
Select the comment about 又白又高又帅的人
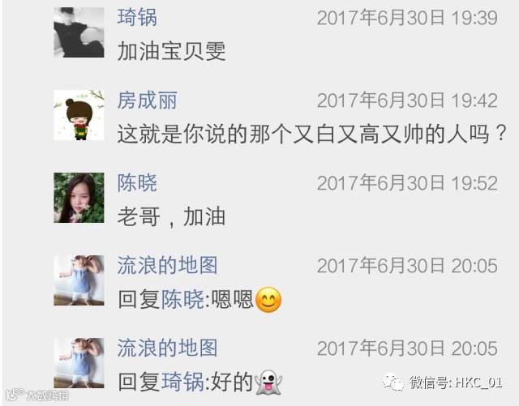tap(311, 134)
